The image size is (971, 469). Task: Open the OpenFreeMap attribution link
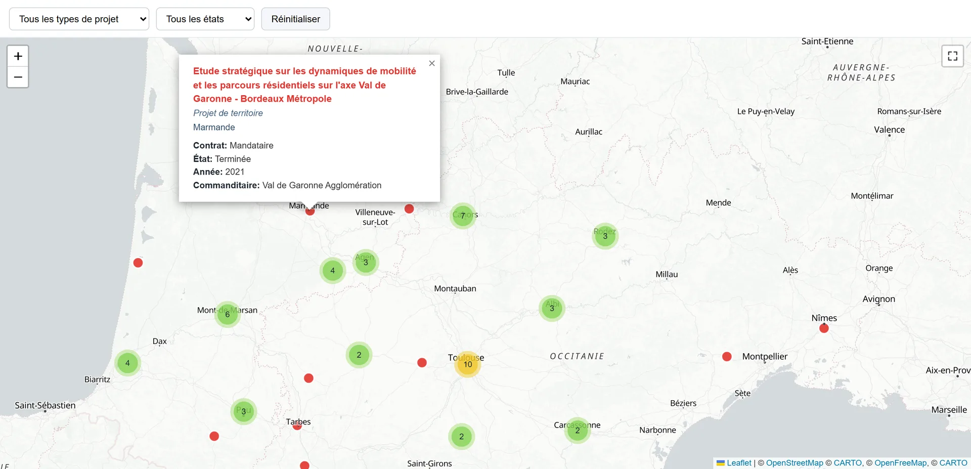[x=901, y=462]
